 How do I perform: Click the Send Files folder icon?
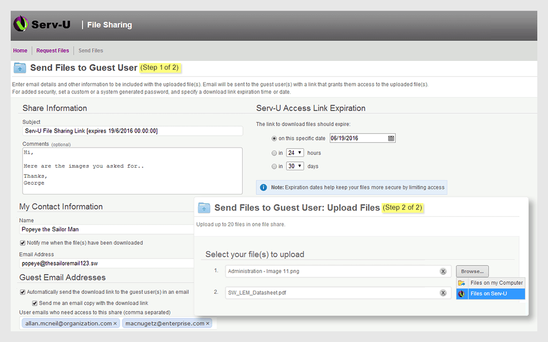tap(20, 68)
